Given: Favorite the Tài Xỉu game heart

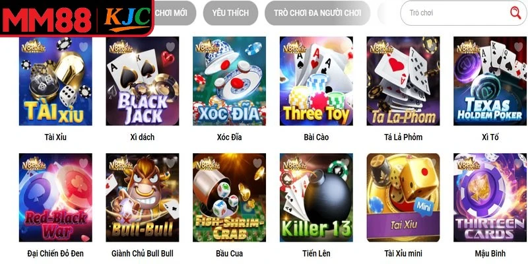Looking at the screenshot, I should (84, 47).
